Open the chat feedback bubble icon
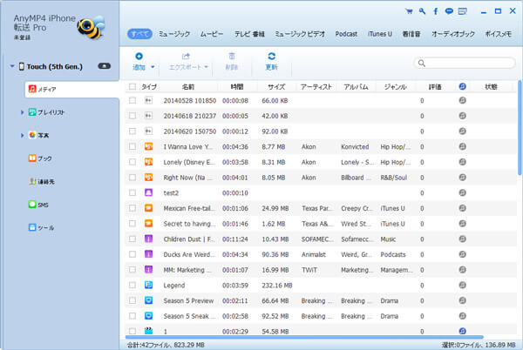The image size is (523, 350). pyautogui.click(x=449, y=11)
